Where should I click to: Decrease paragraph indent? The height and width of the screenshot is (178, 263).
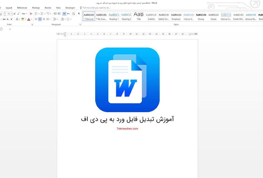55,14
